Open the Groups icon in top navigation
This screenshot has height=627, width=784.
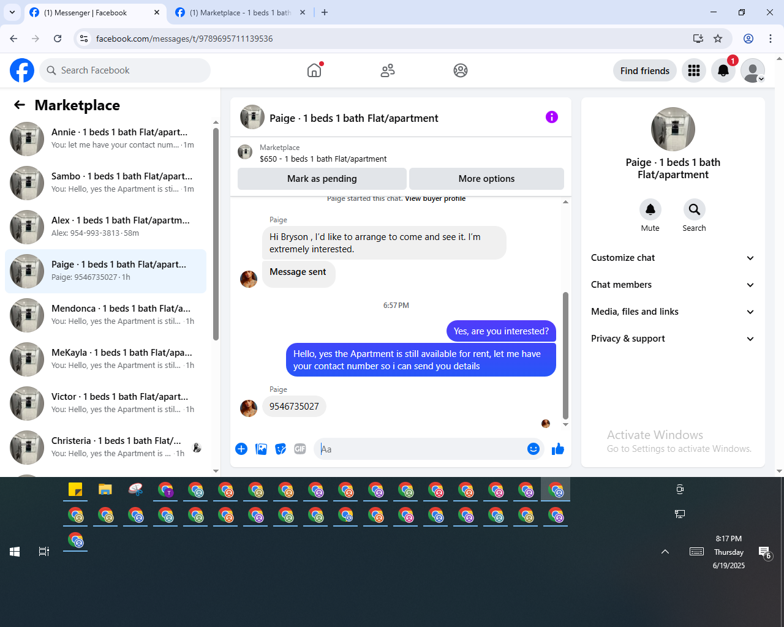(x=461, y=70)
